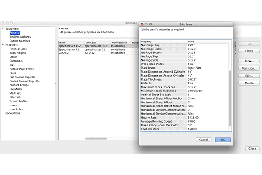Open Default Page Colors item
This screenshot has height=175, width=262.
point(21,69)
